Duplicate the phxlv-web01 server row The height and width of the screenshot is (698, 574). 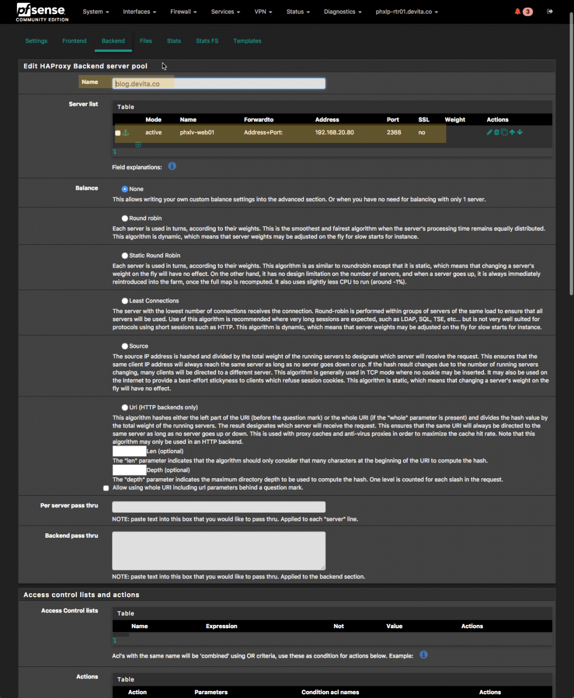[x=504, y=132]
